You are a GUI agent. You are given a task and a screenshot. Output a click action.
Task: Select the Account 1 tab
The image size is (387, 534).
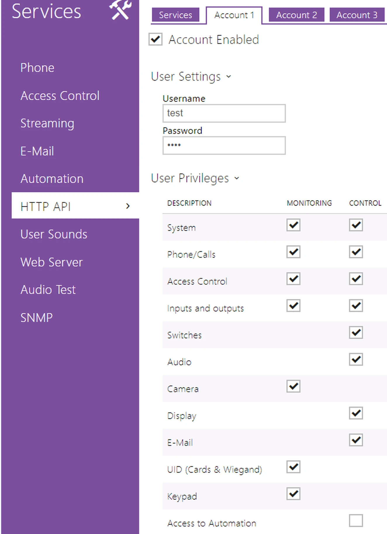(x=234, y=15)
